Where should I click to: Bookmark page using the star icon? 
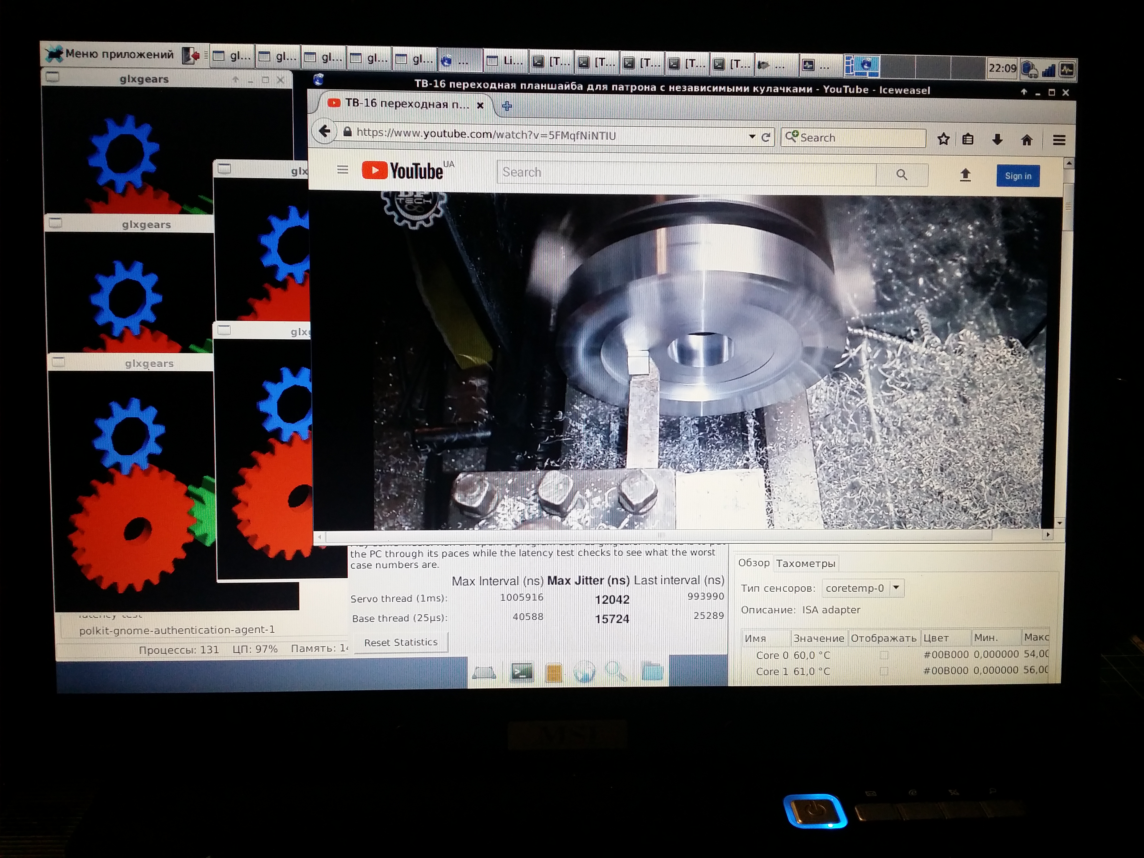[943, 139]
